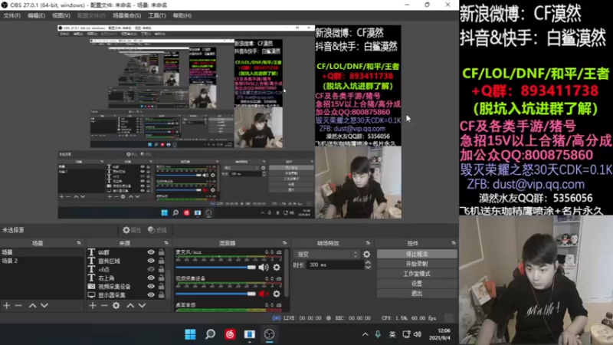The image size is (613, 345).
Task: Open the clock showing 12:06
Action: (440, 334)
